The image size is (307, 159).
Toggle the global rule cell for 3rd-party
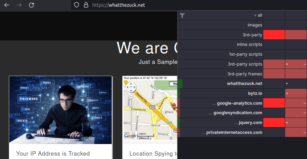[274, 35]
